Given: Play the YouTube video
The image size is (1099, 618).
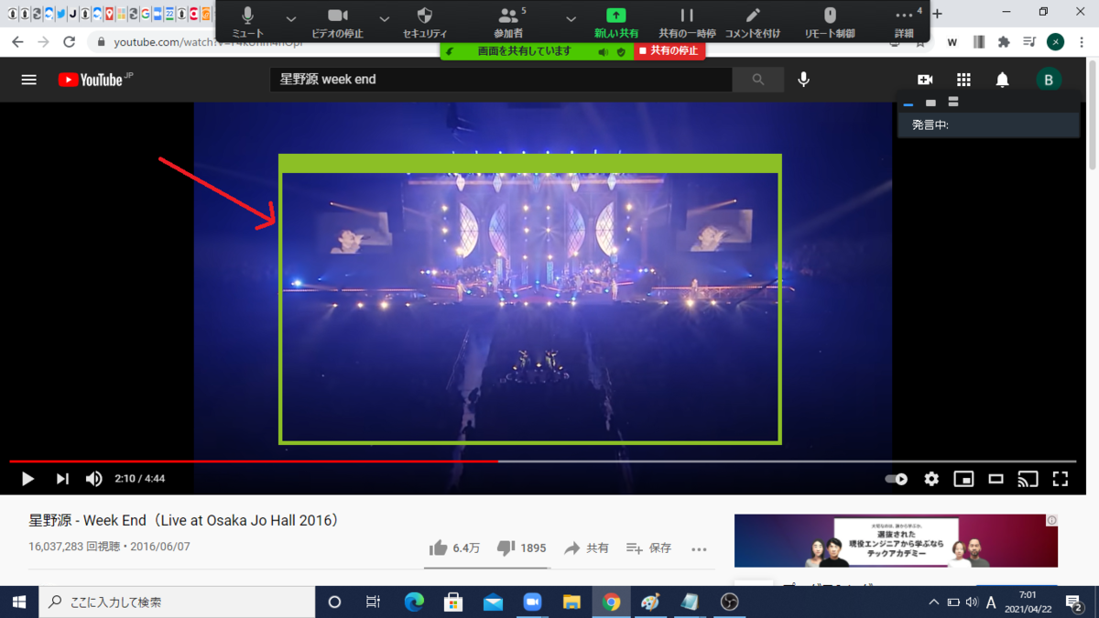Looking at the screenshot, I should 27,479.
